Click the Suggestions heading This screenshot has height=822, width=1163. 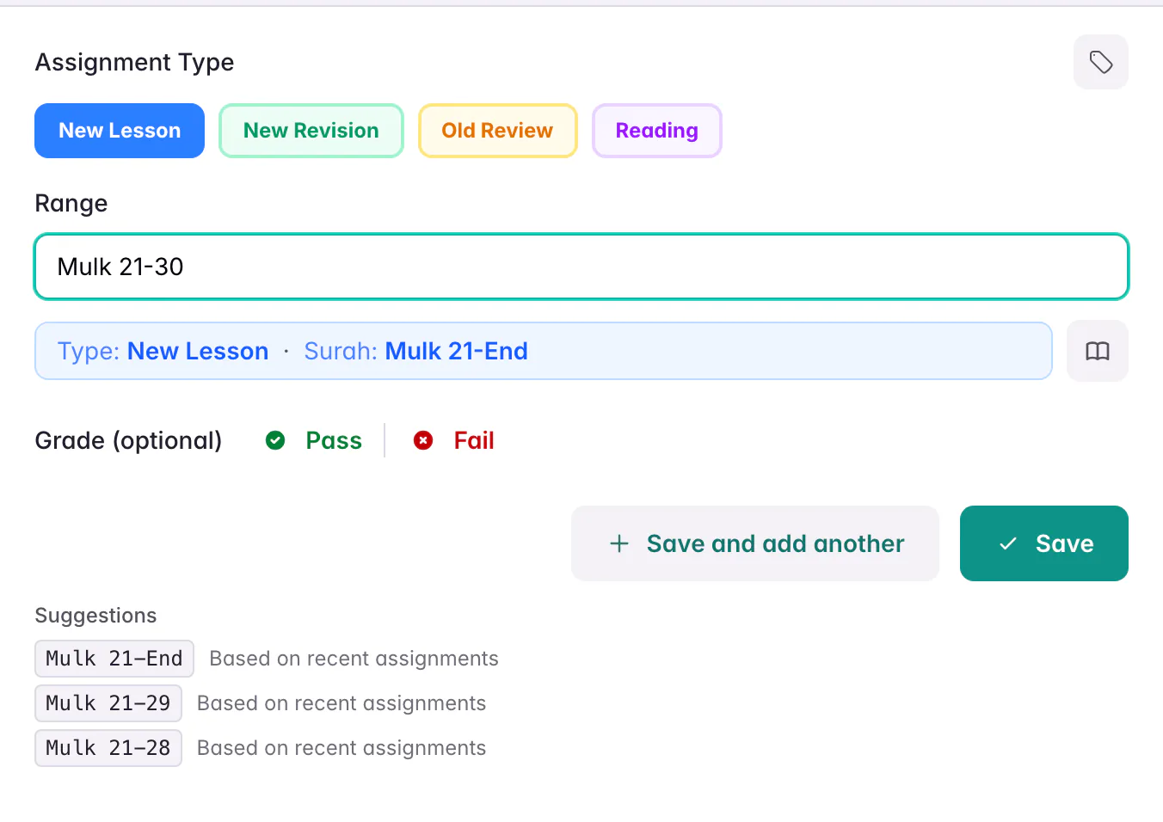95,616
